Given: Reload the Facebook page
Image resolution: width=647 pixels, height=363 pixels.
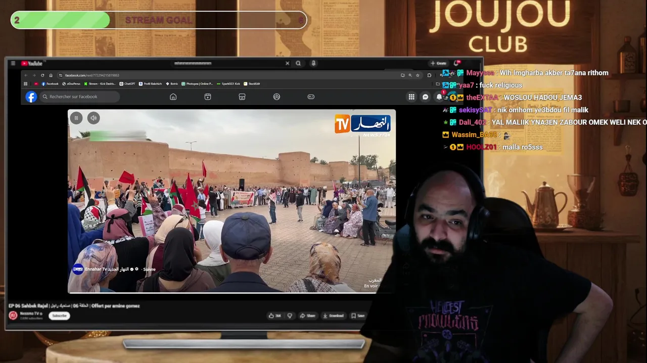Looking at the screenshot, I should pos(42,75).
